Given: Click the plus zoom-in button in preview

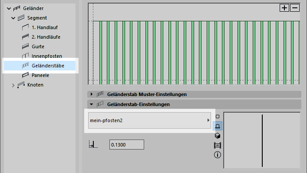Looking at the screenshot, I should pyautogui.click(x=284, y=8).
